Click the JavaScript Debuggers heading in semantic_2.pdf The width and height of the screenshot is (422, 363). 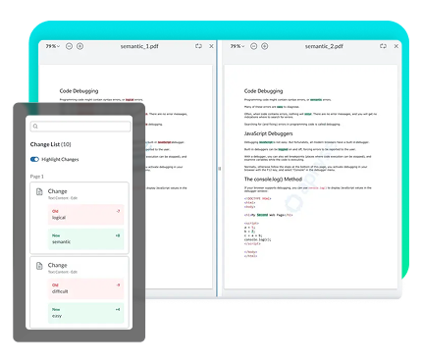point(269,133)
